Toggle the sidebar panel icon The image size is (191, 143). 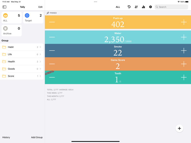coord(4,7)
